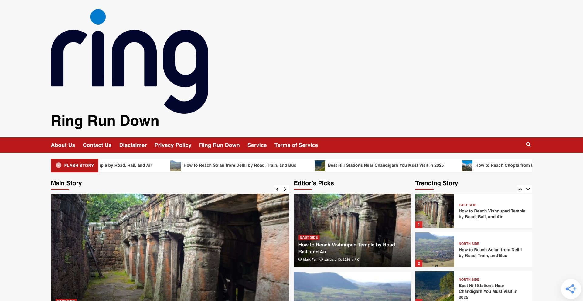The height and width of the screenshot is (301, 583).
Task: Open comments via the speech bubble icon
Action: [x=355, y=259]
